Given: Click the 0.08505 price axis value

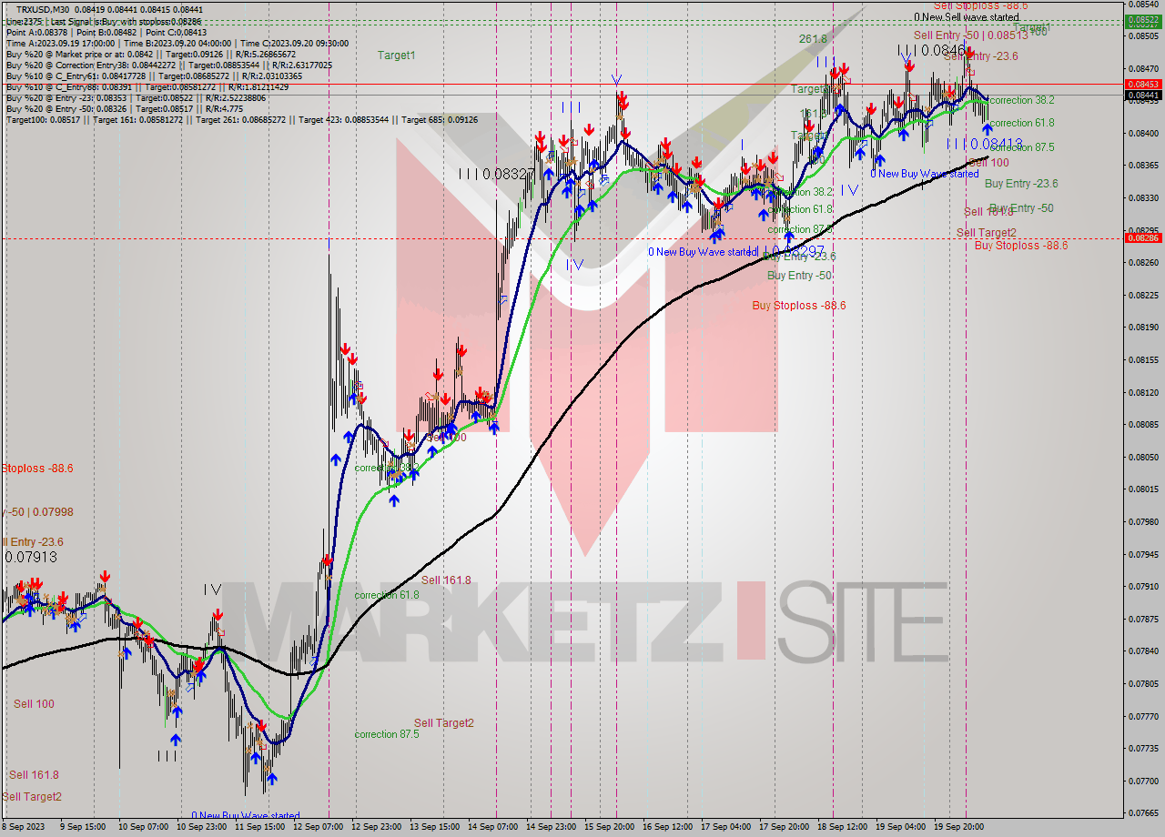Looking at the screenshot, I should [x=1143, y=36].
